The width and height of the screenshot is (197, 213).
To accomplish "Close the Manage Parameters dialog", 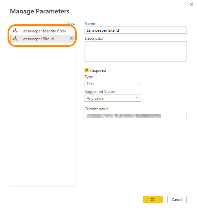I will (191, 5).
